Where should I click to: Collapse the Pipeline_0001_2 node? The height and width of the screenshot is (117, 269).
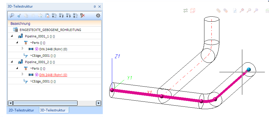click(12, 62)
